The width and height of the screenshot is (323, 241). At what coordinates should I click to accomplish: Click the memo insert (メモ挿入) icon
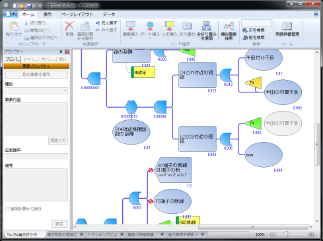[170, 26]
